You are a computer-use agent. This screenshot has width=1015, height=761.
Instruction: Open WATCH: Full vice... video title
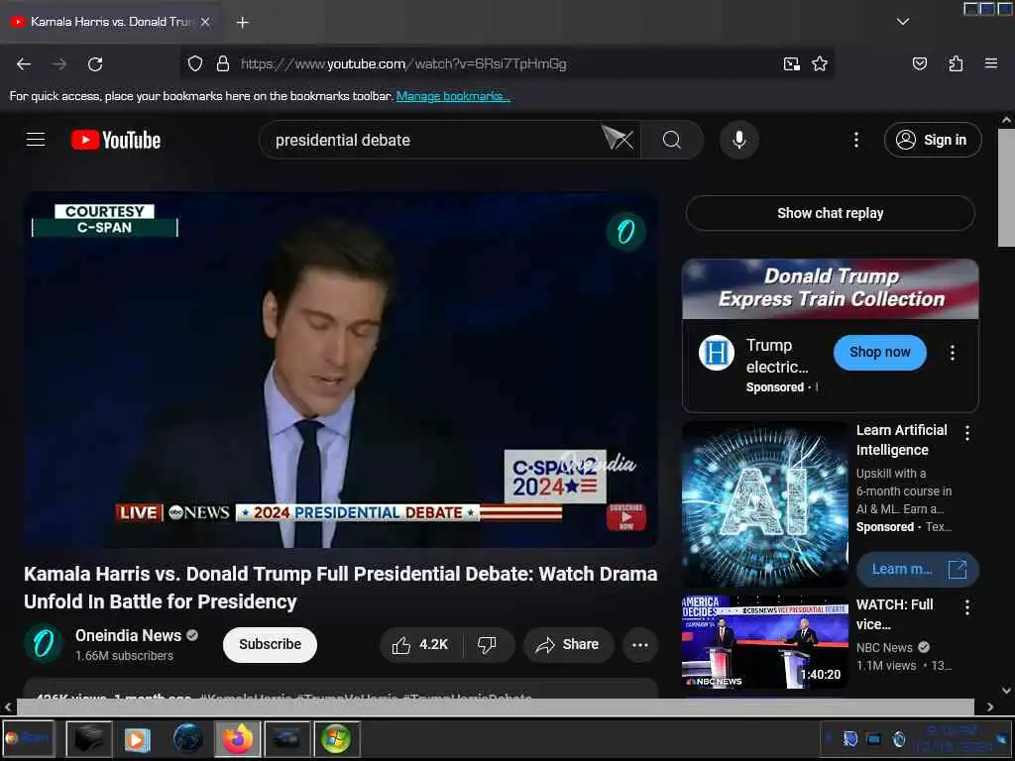click(x=895, y=614)
